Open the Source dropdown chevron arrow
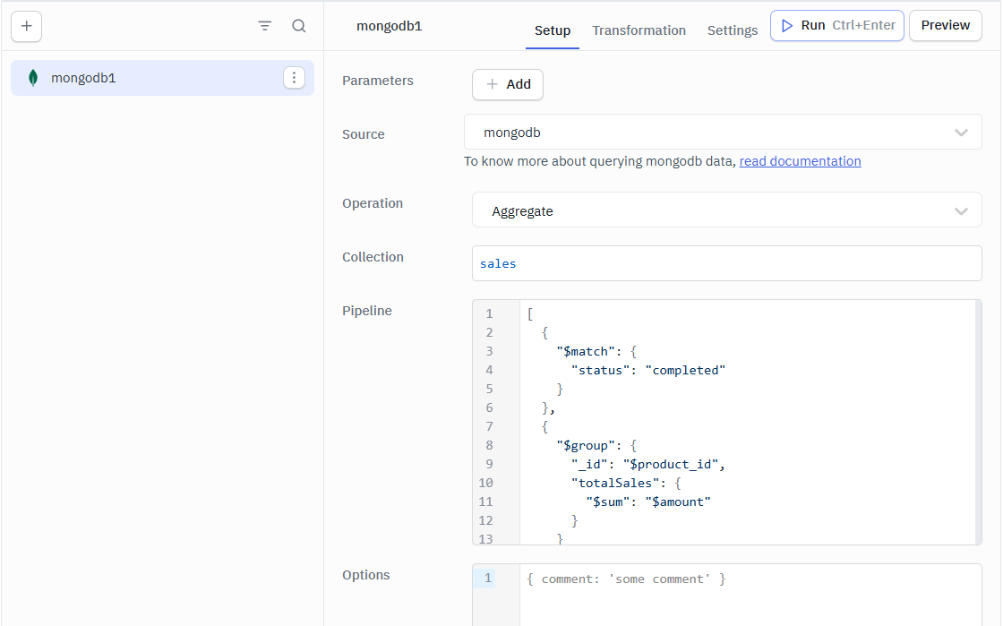The image size is (1003, 626). pos(962,132)
